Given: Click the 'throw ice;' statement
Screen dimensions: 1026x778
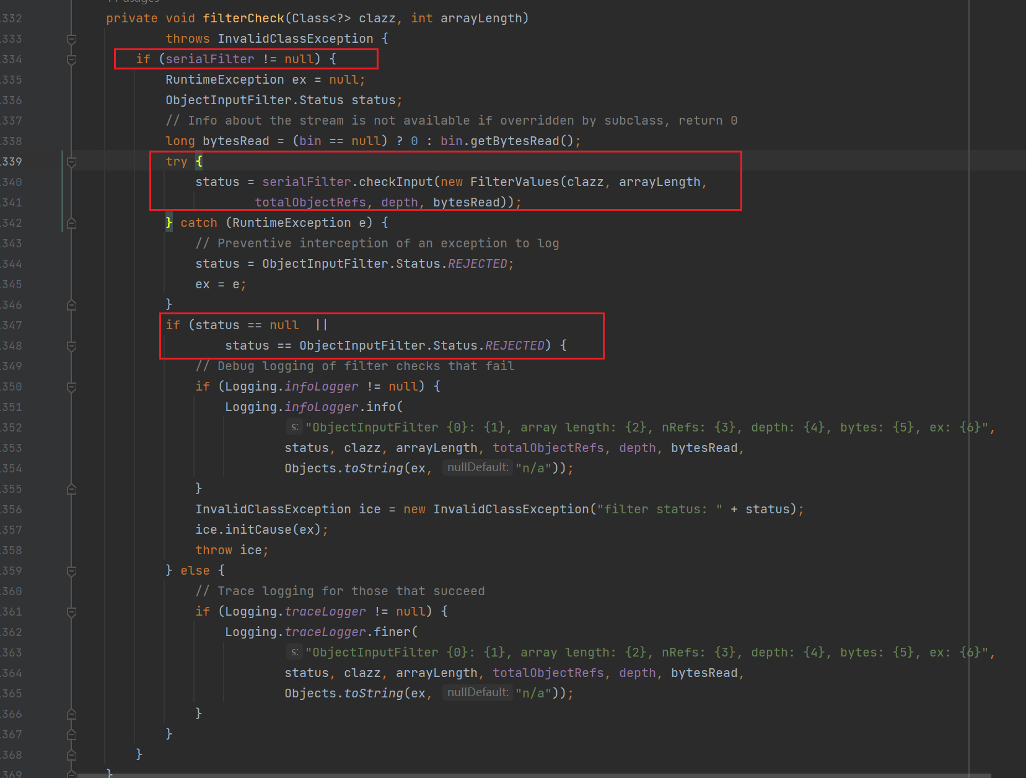Looking at the screenshot, I should coord(232,550).
